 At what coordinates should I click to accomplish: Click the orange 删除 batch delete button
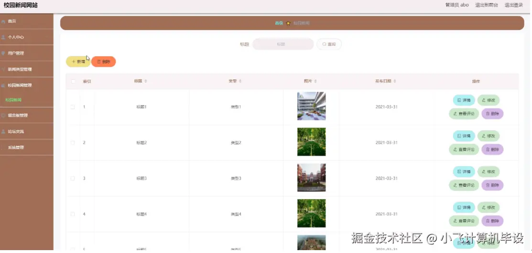click(103, 62)
